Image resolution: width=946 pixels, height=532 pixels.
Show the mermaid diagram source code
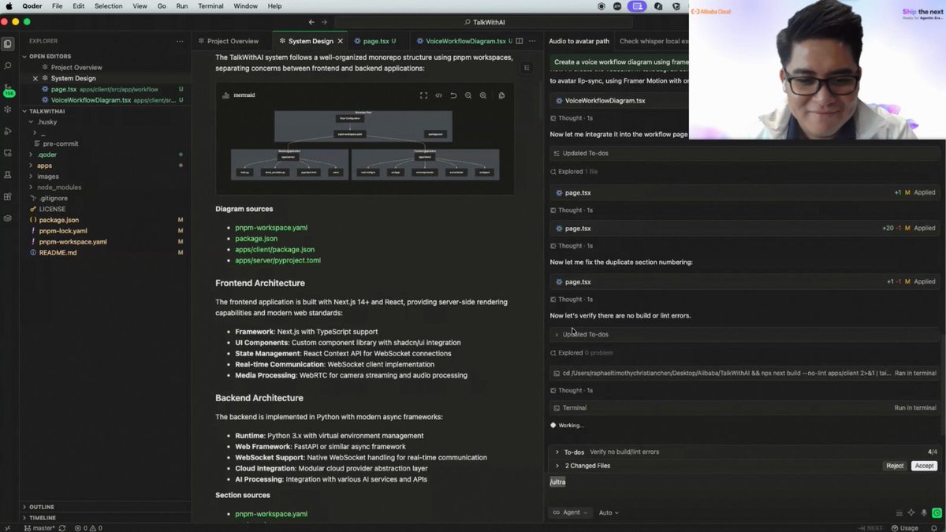(x=438, y=95)
